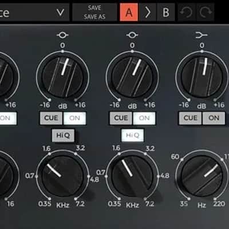The height and width of the screenshot is (229, 229).
Task: Click the 220 mark on the Hz knob
Action: (219, 204)
